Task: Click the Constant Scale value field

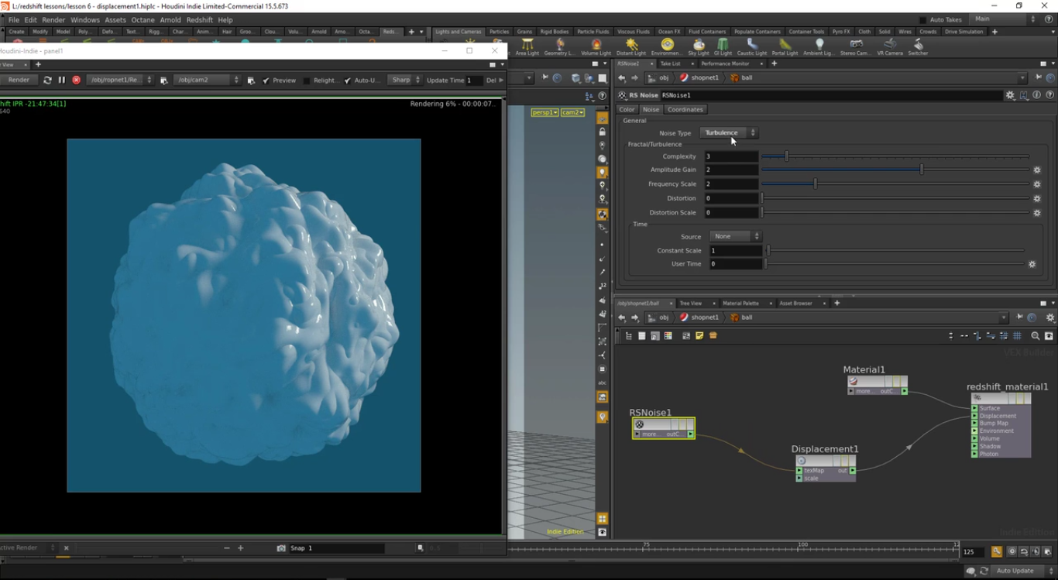Action: point(736,251)
